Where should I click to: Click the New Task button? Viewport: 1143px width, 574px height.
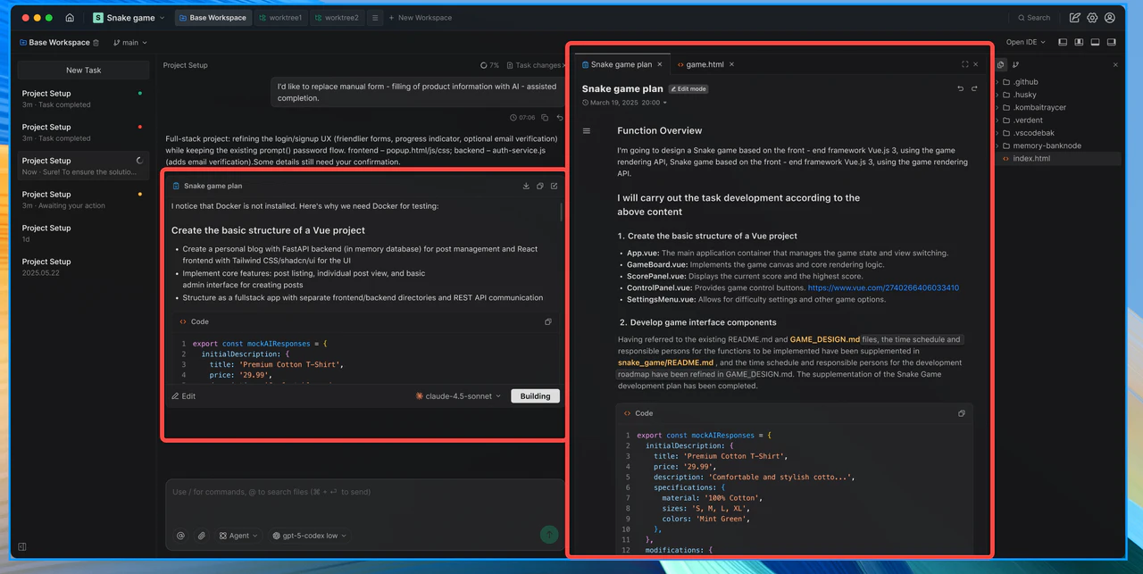coord(84,70)
